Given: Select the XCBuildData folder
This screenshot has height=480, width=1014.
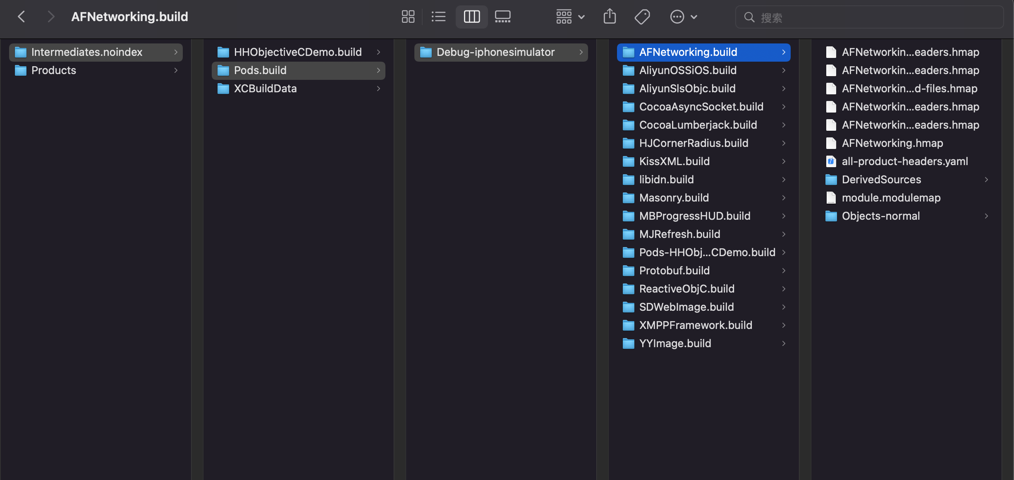Looking at the screenshot, I should coord(299,89).
